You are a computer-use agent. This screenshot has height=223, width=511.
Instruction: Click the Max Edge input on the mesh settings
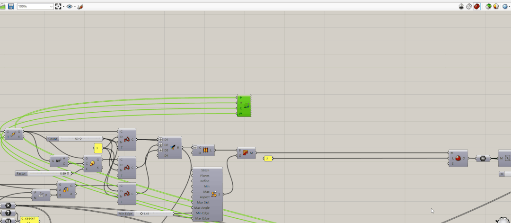click(x=202, y=218)
